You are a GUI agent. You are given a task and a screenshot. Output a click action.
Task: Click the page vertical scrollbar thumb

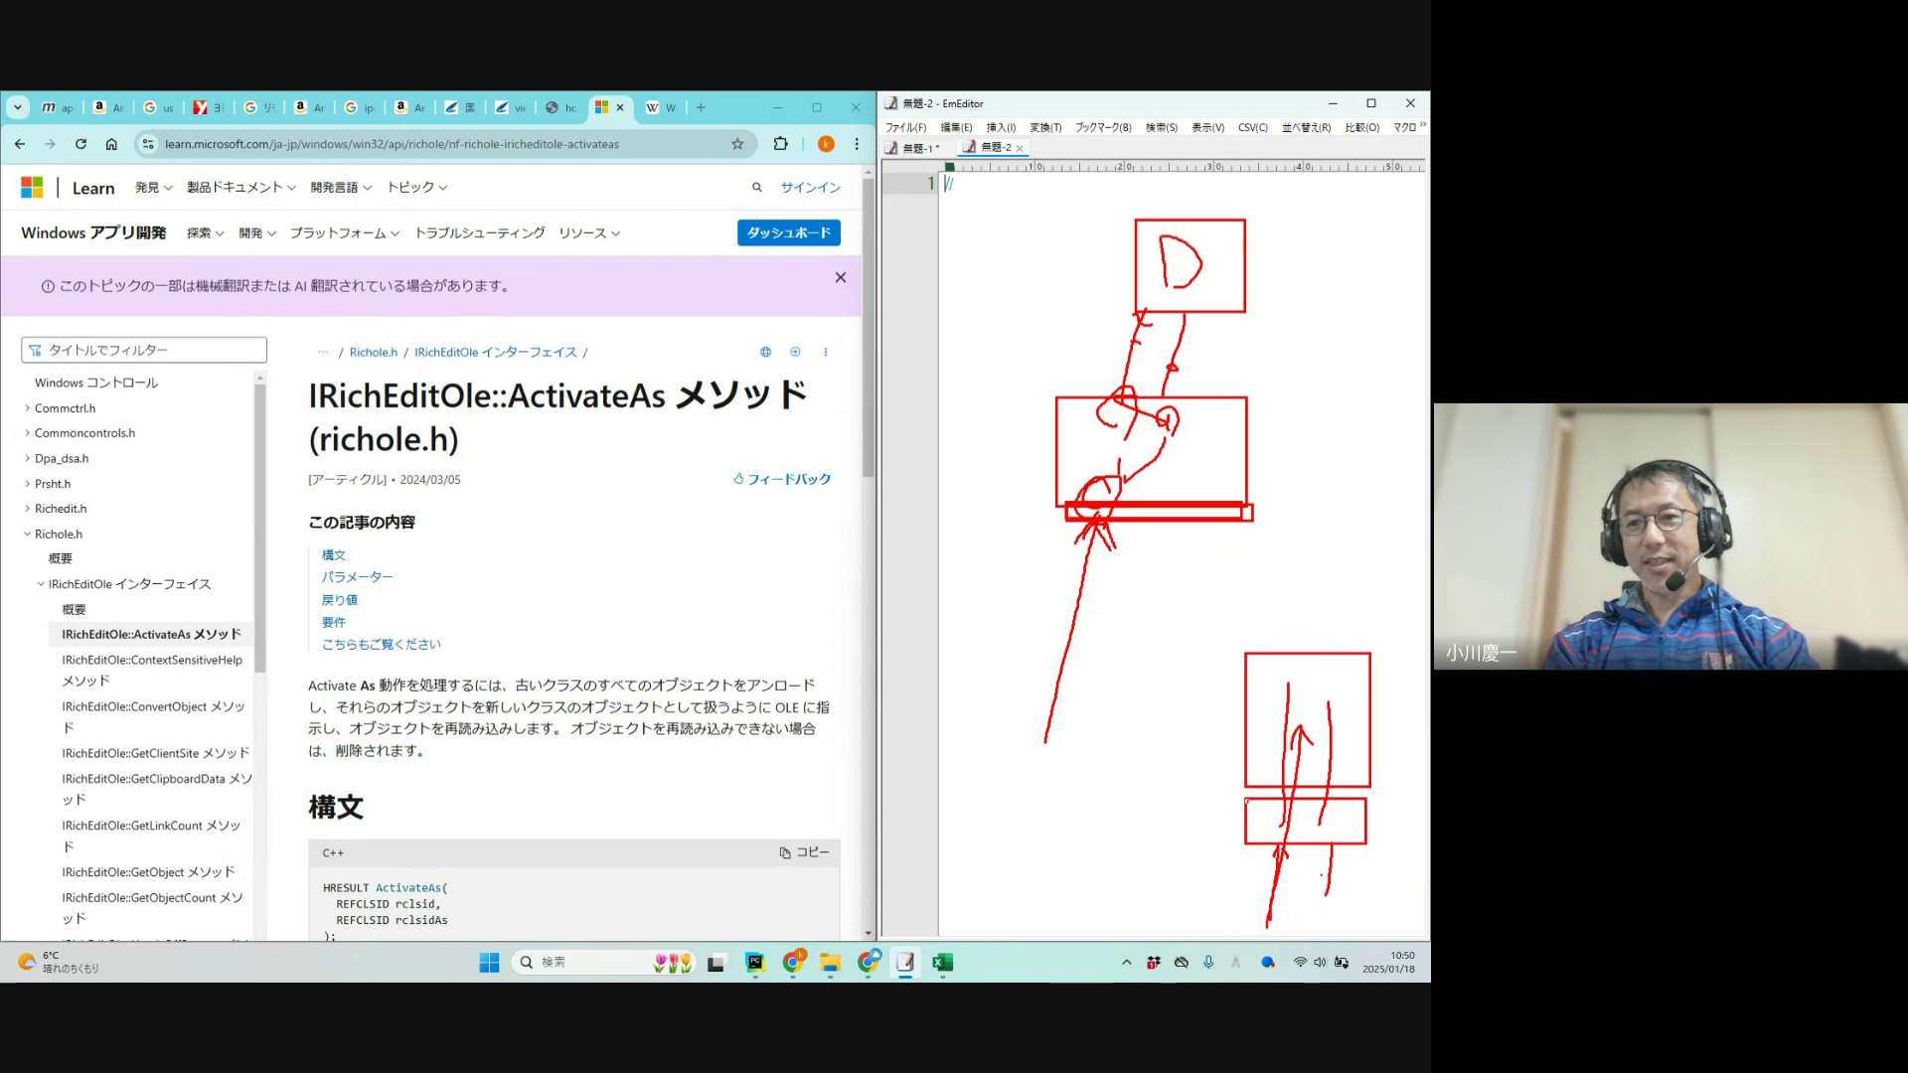pyautogui.click(x=868, y=328)
